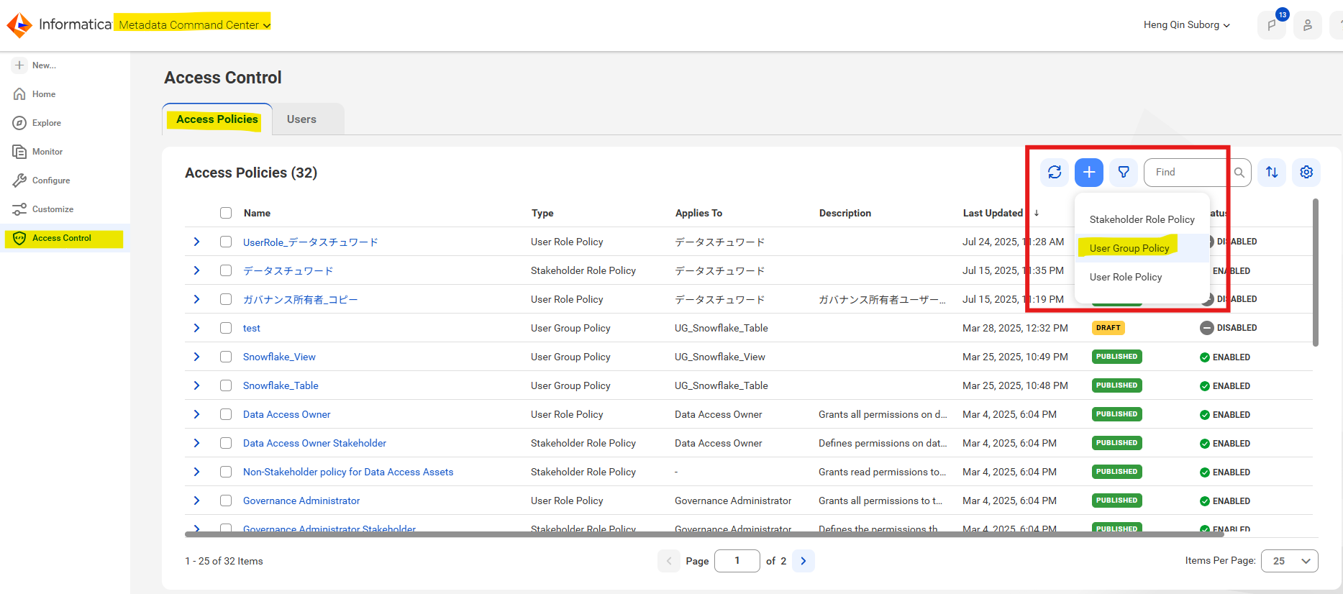Viewport: 1343px width, 594px height.
Task: Open the Heng Qin Suborg dropdown
Action: coord(1187,25)
